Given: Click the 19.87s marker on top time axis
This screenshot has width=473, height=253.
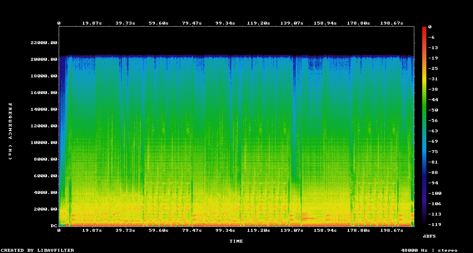Looking at the screenshot, I should pos(92,23).
